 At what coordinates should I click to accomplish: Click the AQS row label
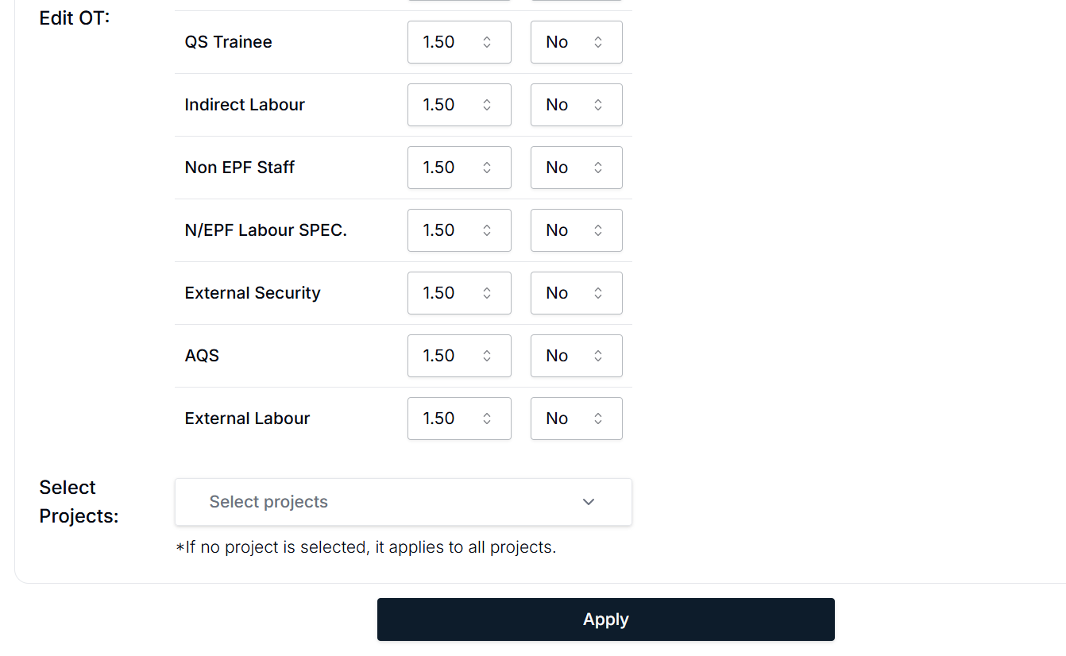coord(202,356)
